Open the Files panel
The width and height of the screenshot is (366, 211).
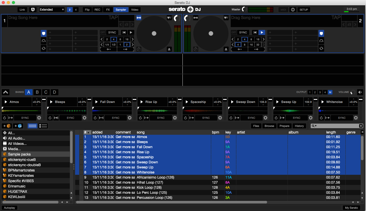[x=256, y=126]
